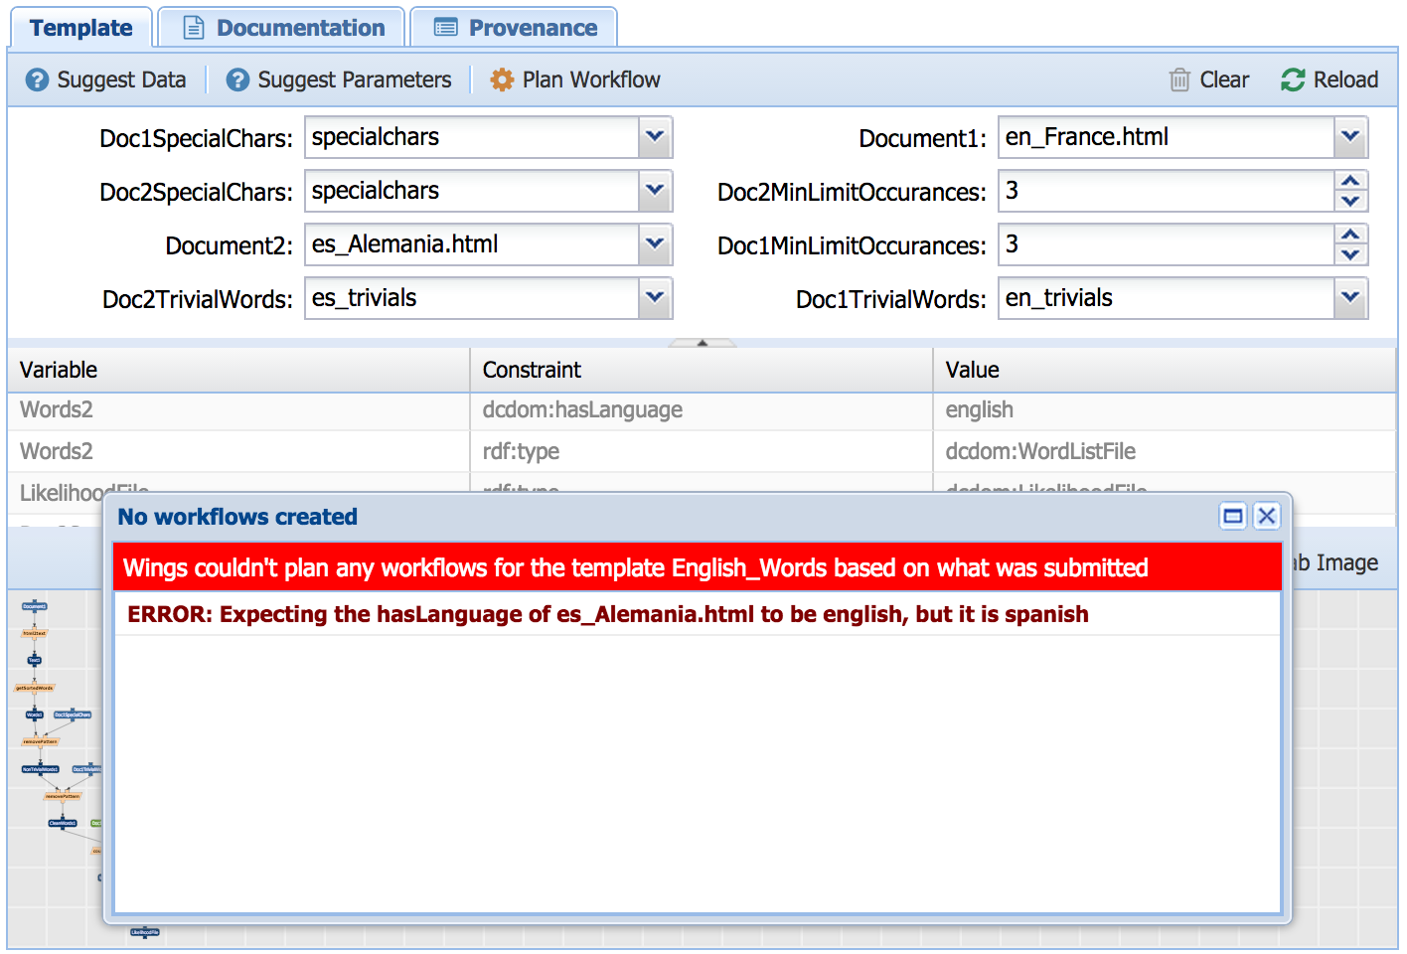Click the Documentation tab page icon
1407x954 pixels.
click(194, 28)
